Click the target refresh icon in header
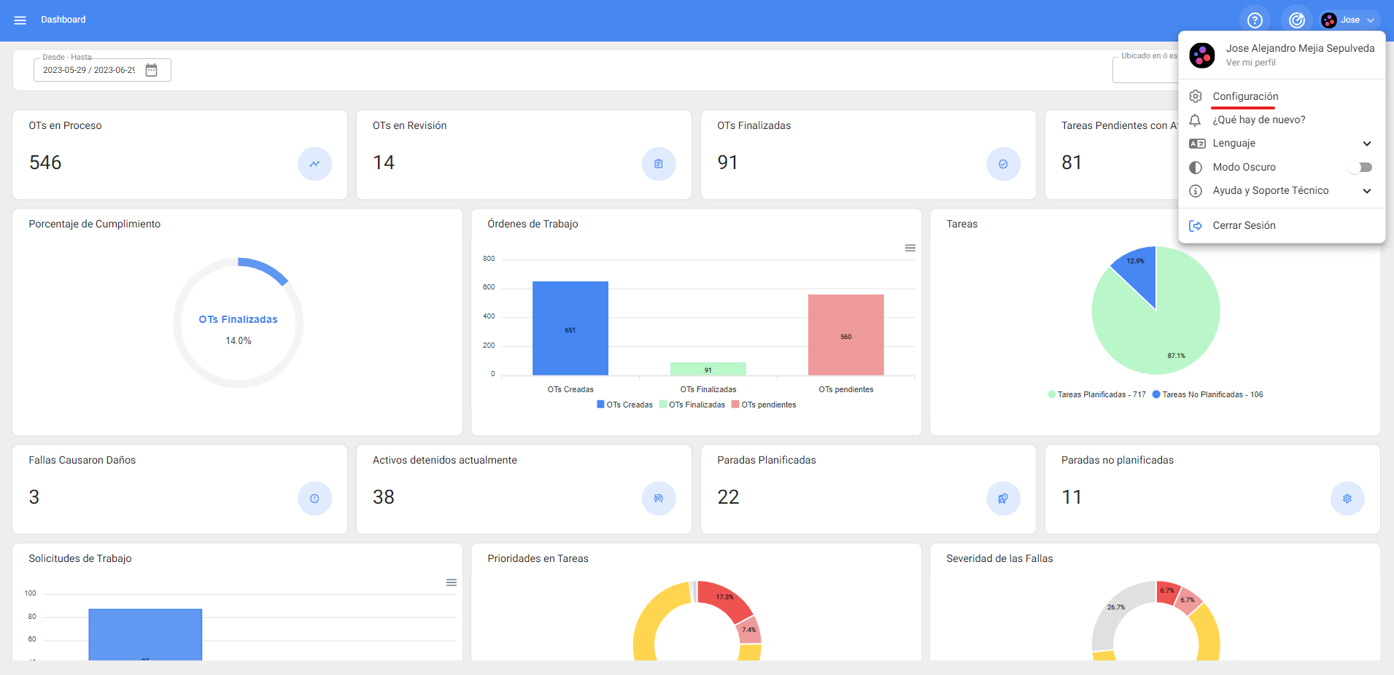The width and height of the screenshot is (1394, 675). [x=1296, y=20]
